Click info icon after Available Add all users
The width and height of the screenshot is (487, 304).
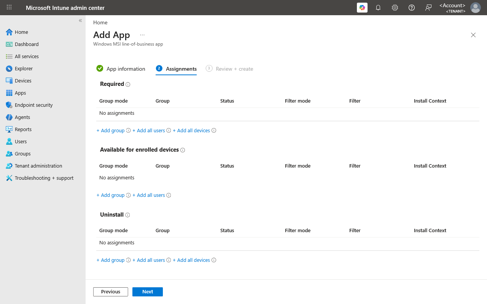click(169, 195)
